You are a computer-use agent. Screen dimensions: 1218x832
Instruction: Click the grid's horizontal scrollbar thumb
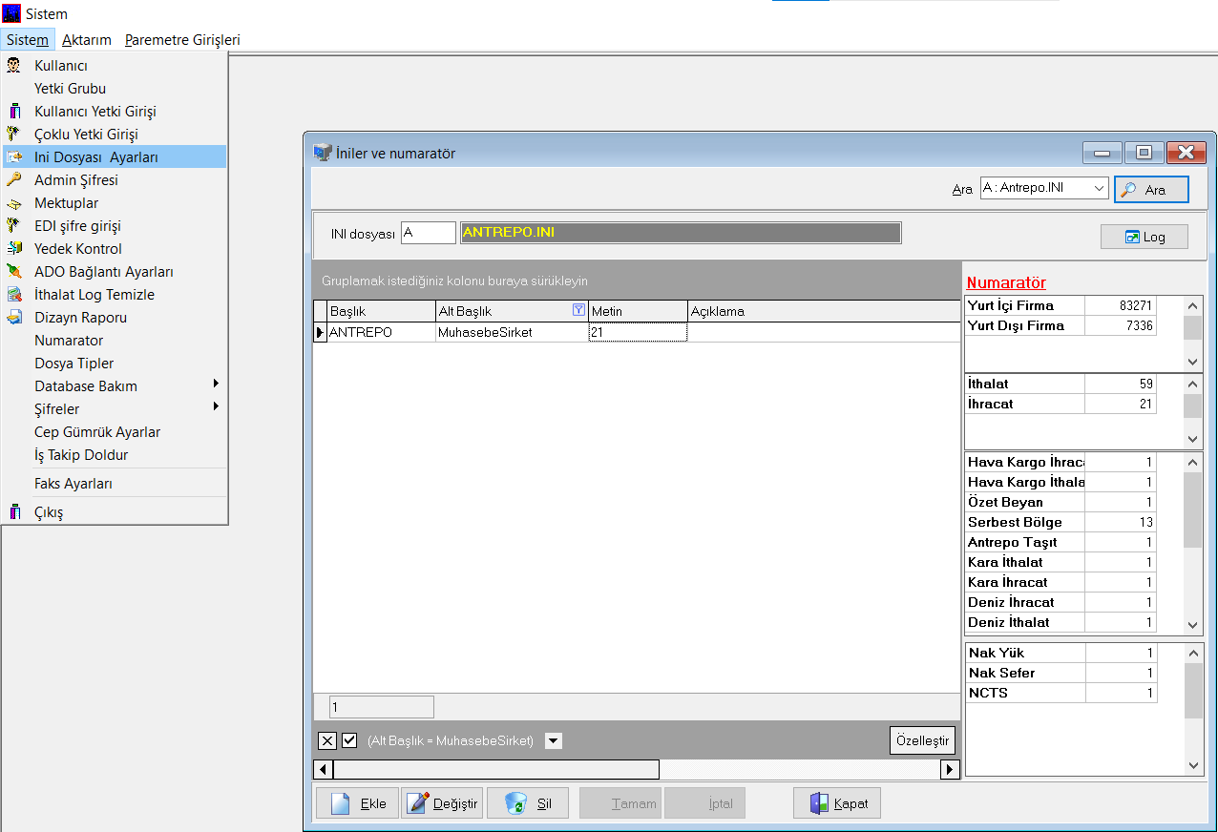(x=495, y=769)
